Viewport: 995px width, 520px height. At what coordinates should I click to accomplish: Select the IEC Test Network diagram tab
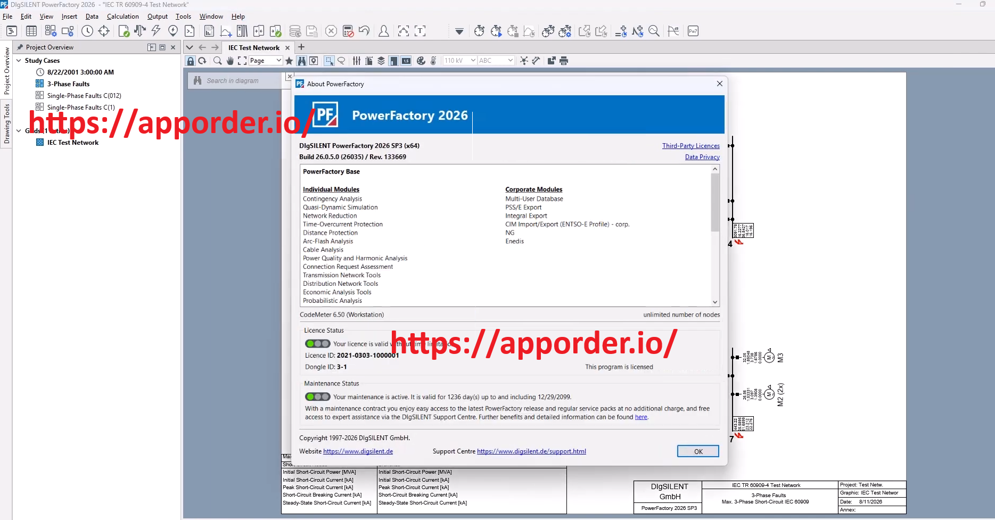[254, 47]
